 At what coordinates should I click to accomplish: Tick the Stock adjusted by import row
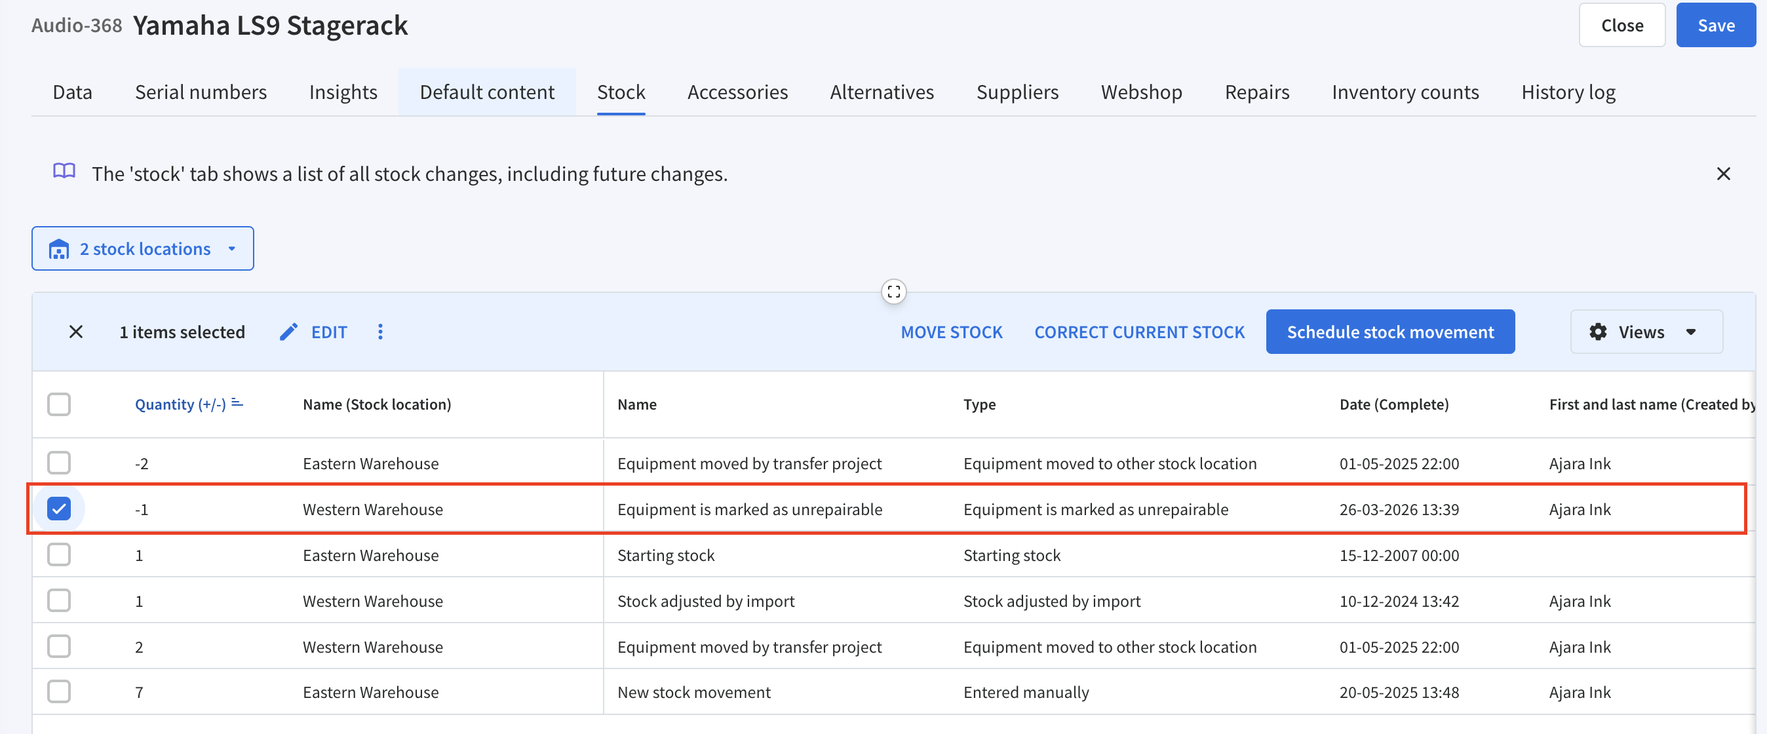click(59, 600)
